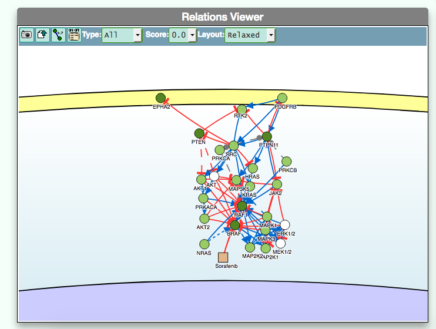The width and height of the screenshot is (436, 329).
Task: Select the EPHA2 node on the membrane
Action: 160,98
